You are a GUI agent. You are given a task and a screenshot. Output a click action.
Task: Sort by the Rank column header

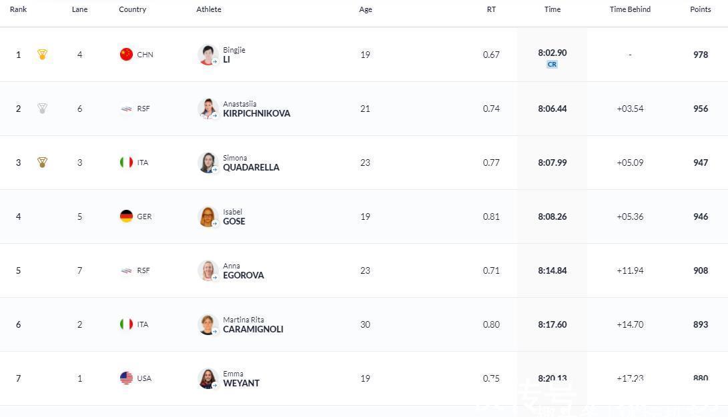(x=18, y=9)
